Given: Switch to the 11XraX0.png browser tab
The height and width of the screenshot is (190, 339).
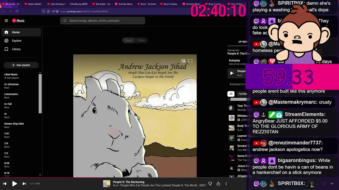Looking at the screenshot, I should click(x=79, y=4).
